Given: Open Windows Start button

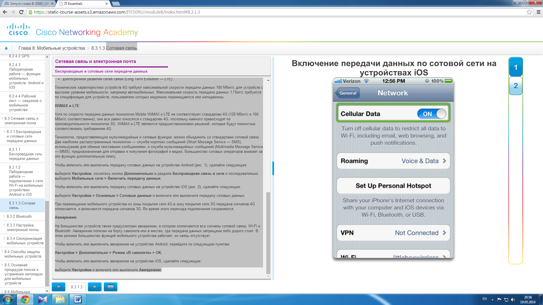Looking at the screenshot, I should 7,299.
